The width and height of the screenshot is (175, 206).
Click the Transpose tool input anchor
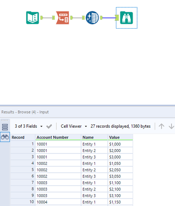(x=53, y=18)
